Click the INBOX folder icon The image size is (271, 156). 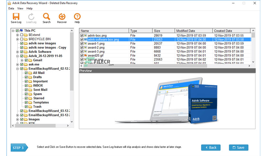point(30,85)
